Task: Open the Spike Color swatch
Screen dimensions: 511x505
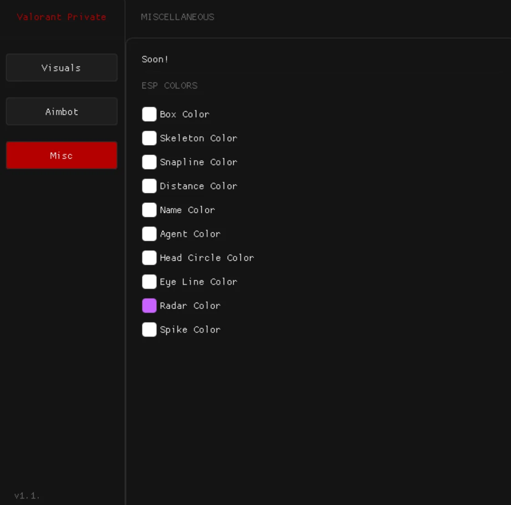Action: [149, 330]
